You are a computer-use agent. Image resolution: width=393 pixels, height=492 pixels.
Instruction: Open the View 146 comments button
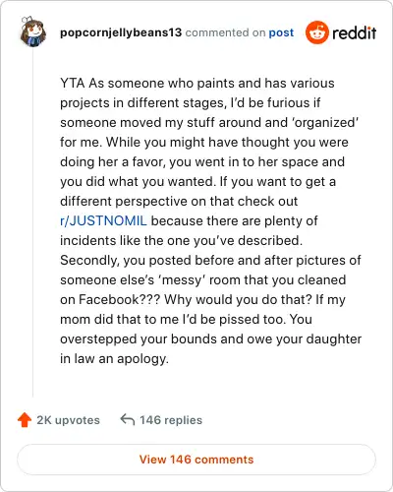tap(196, 460)
